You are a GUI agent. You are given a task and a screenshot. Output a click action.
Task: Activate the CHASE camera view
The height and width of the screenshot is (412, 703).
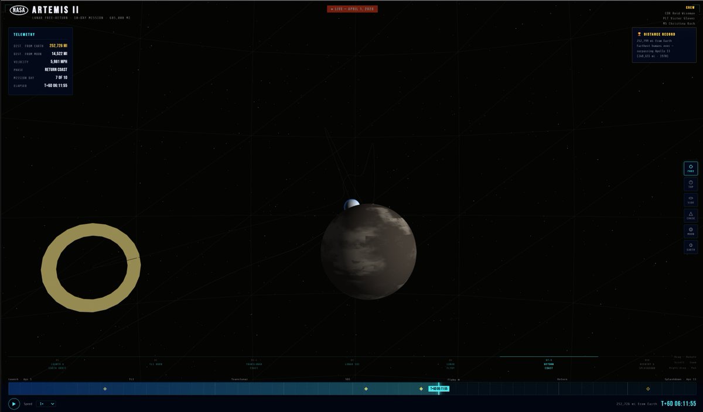(691, 215)
